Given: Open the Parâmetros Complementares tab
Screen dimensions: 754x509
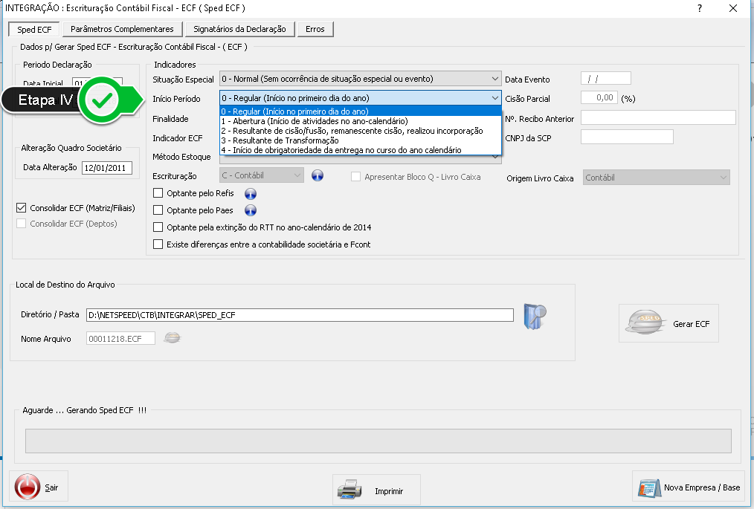Looking at the screenshot, I should coord(122,29).
